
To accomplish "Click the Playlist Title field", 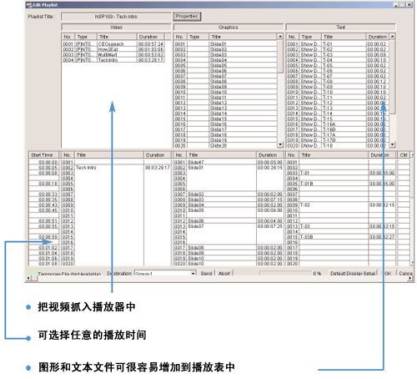I will click(116, 17).
